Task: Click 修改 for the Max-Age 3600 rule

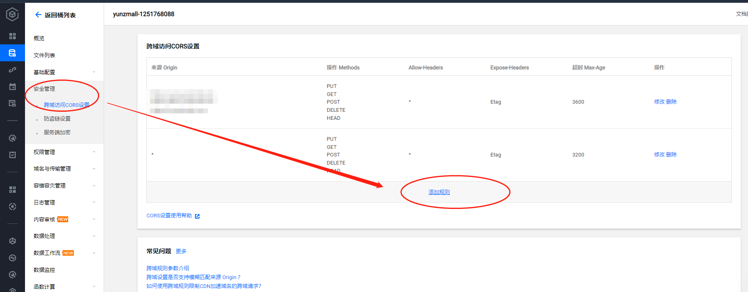Action: 659,102
